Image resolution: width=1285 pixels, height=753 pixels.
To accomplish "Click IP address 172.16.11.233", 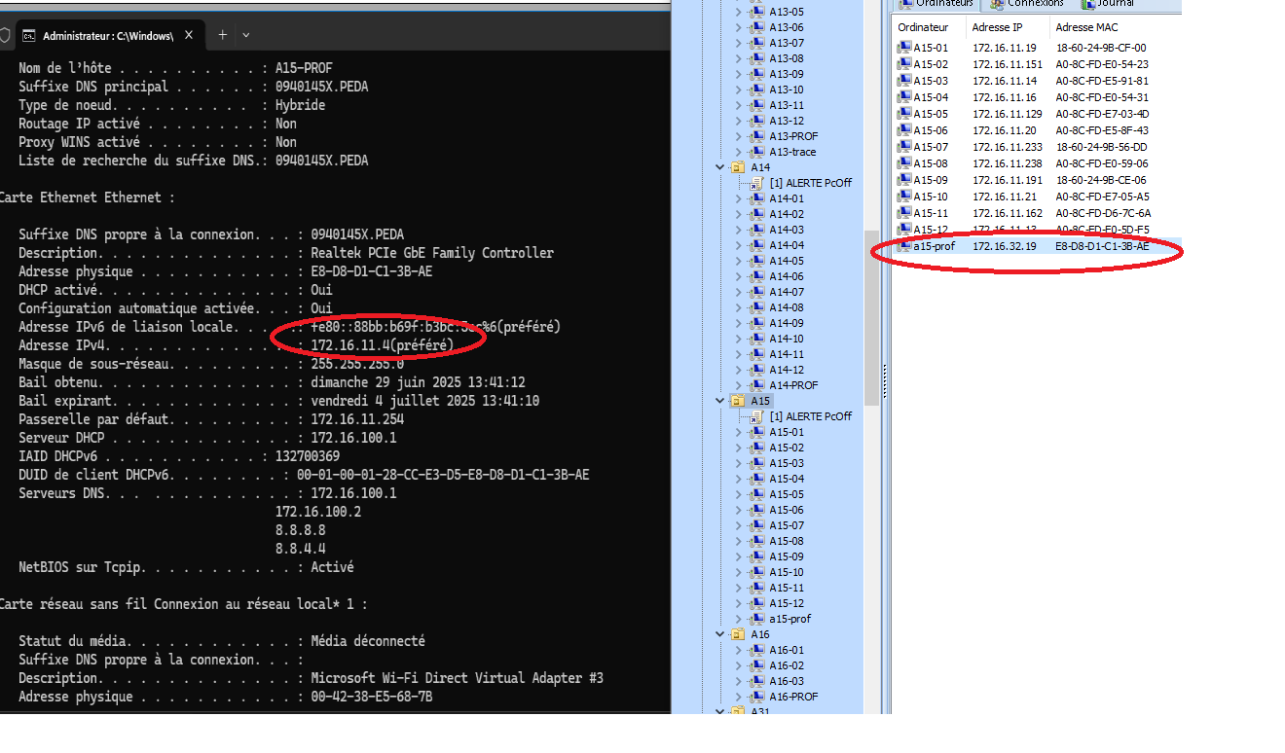I will pyautogui.click(x=1008, y=147).
